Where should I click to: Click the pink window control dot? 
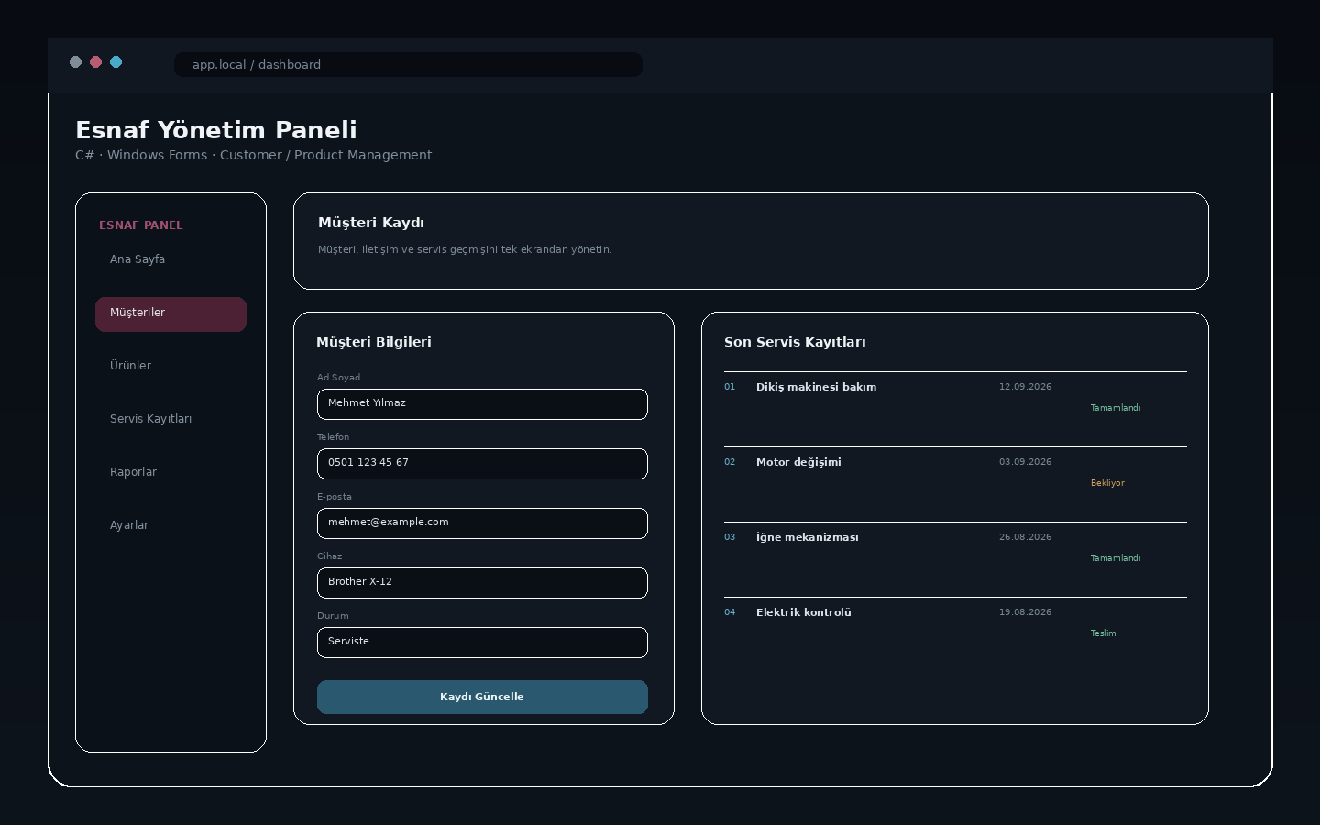point(95,62)
